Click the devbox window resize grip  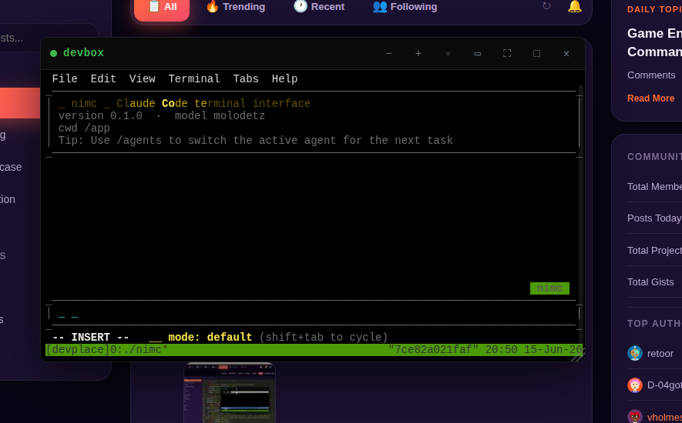pos(578,355)
